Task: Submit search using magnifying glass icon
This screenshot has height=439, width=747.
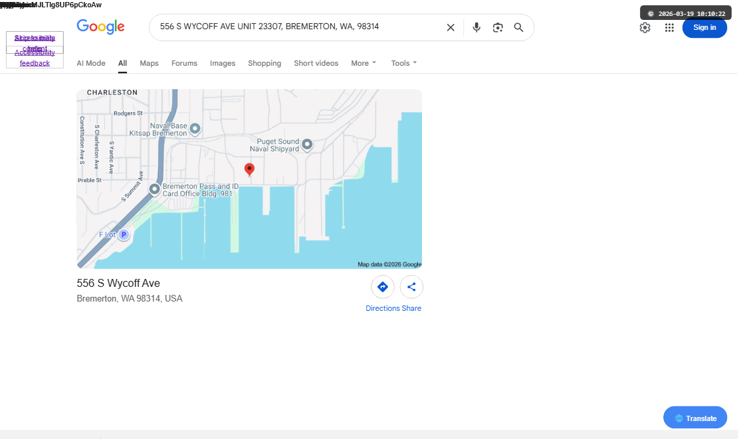Action: pyautogui.click(x=519, y=28)
